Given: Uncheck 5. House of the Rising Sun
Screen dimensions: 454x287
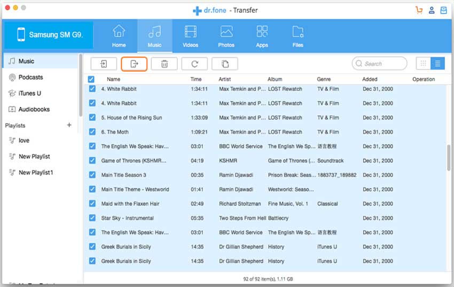Looking at the screenshot, I should 92,118.
